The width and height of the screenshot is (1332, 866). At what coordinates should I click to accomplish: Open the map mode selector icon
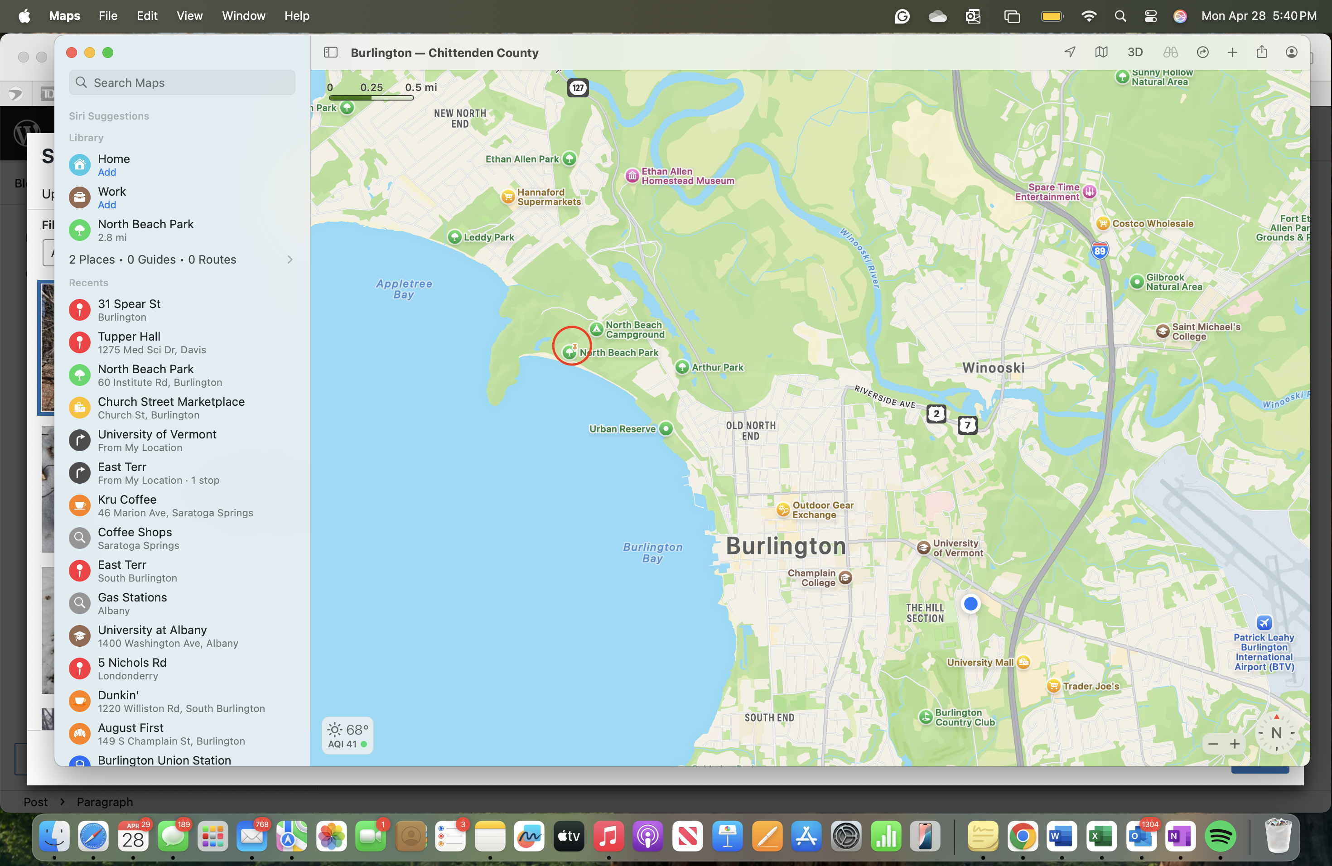(x=1101, y=52)
